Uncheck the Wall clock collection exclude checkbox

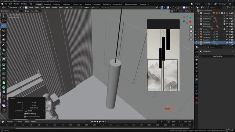(224, 24)
